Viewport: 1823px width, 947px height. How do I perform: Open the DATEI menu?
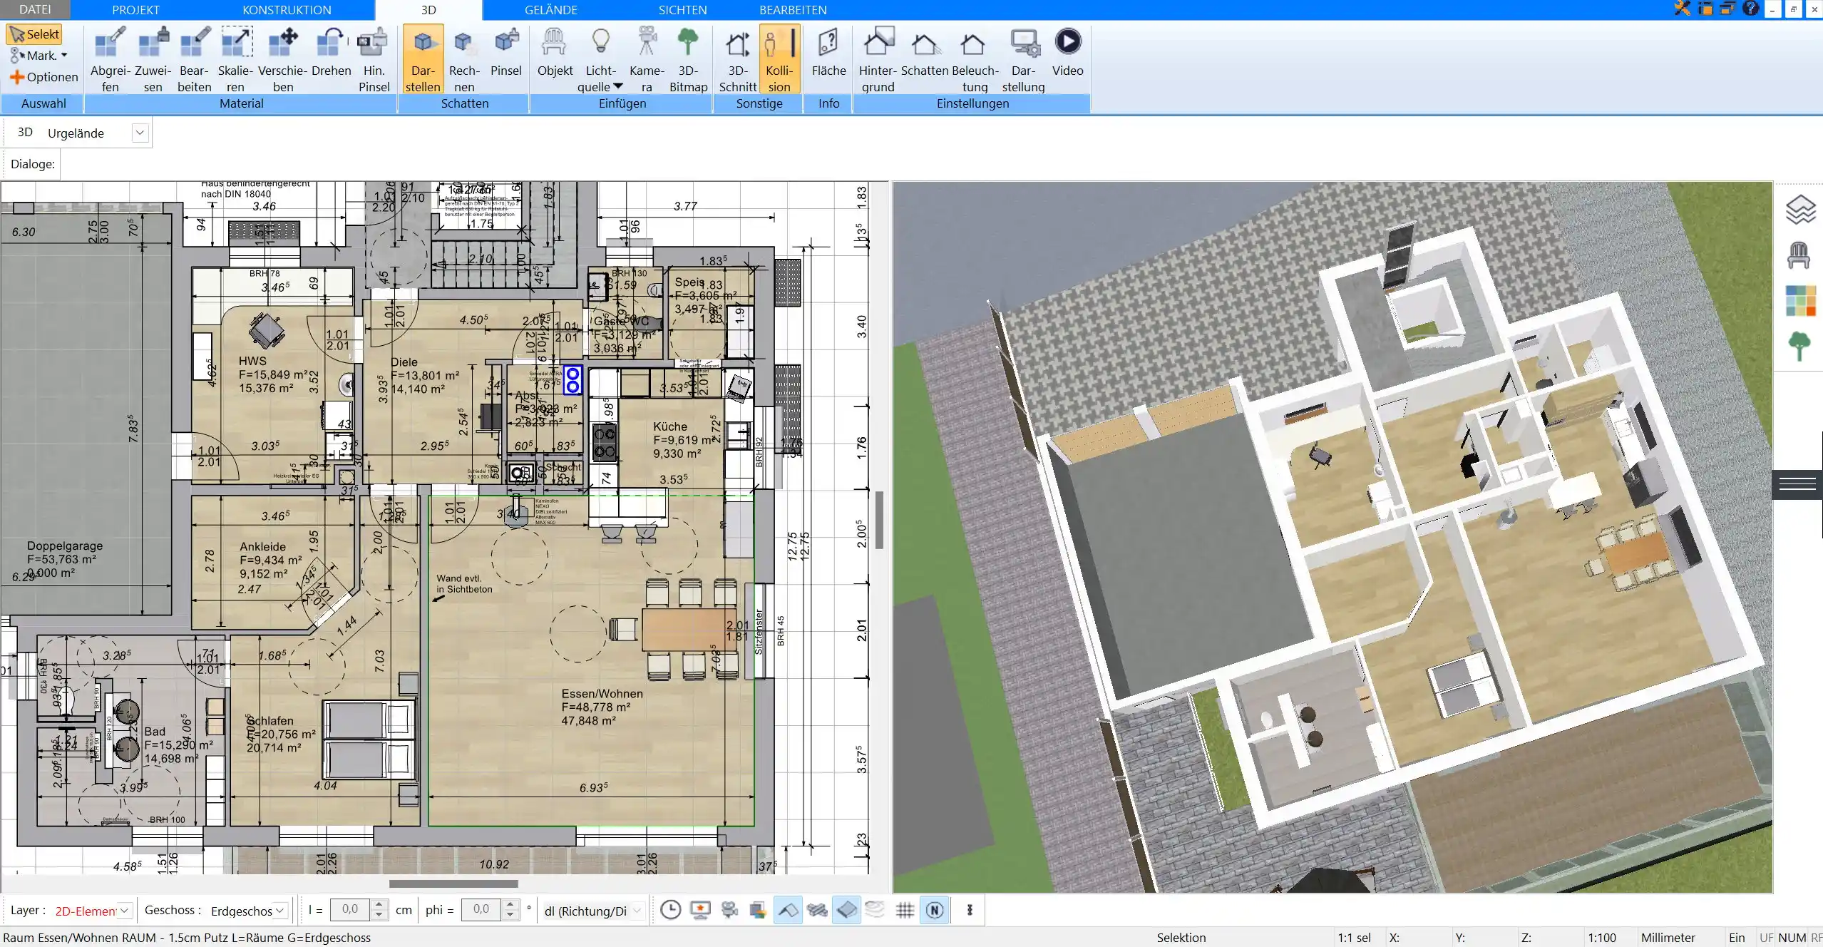click(x=35, y=9)
